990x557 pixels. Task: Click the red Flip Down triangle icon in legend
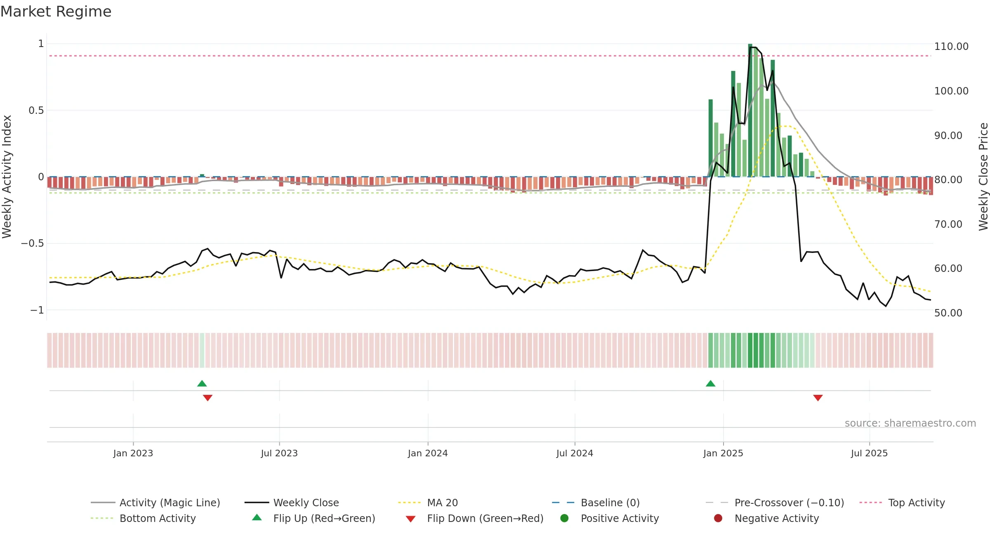410,519
